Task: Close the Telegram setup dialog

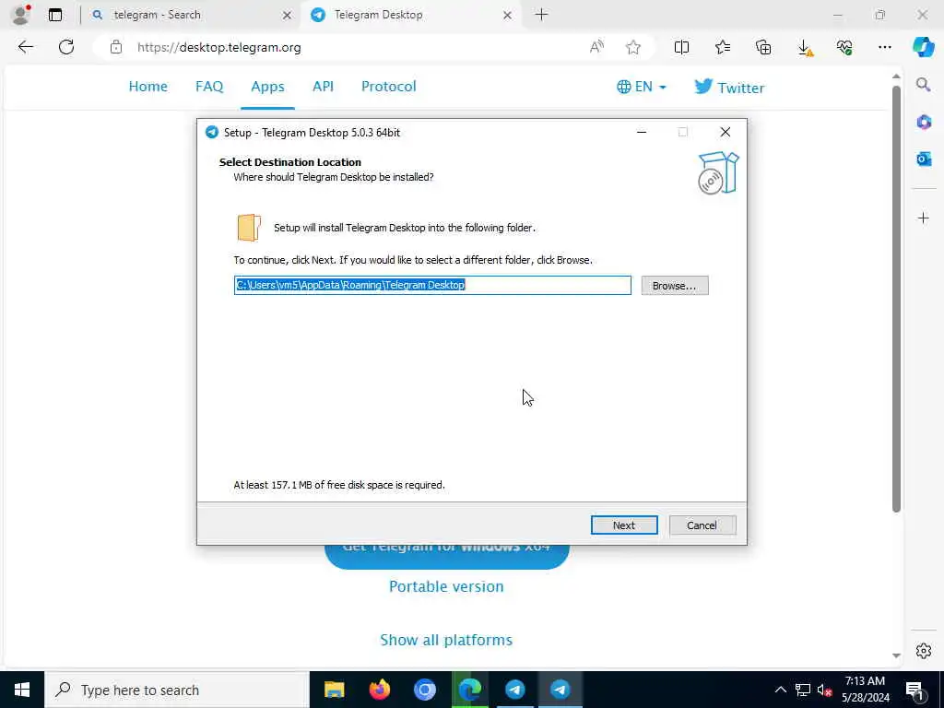Action: 726,132
